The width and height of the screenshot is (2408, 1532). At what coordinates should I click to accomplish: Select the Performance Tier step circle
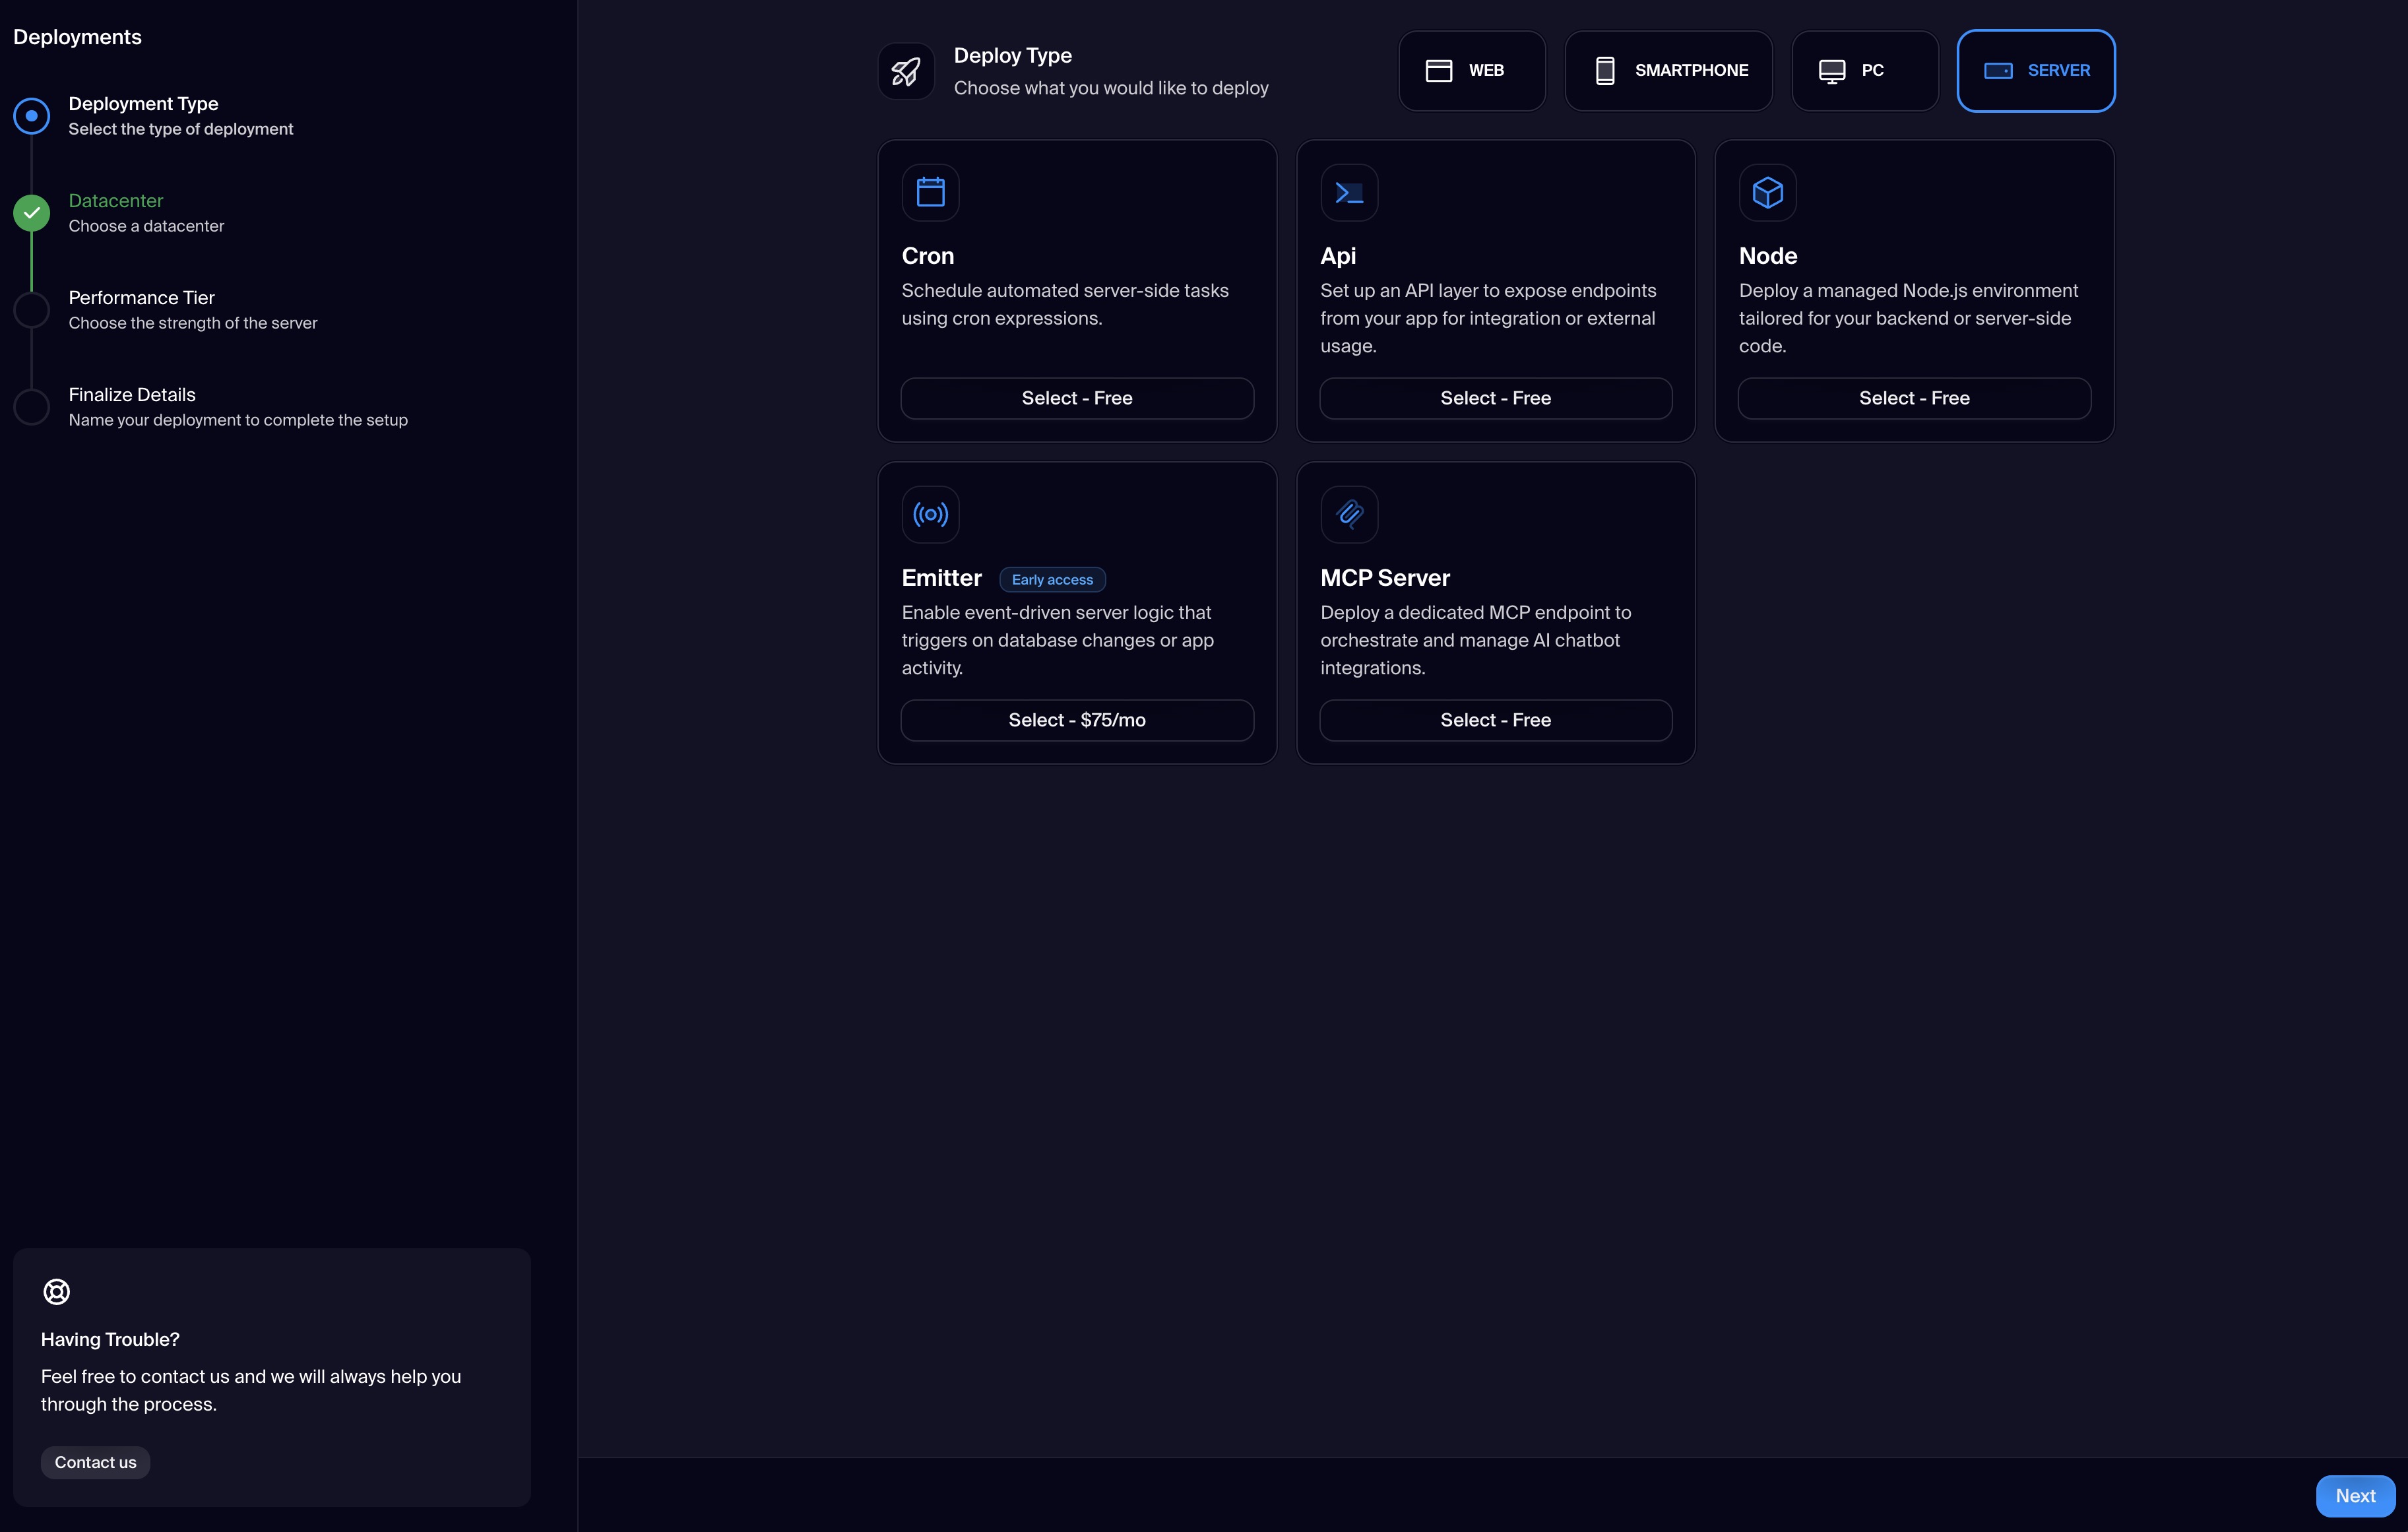(32, 310)
